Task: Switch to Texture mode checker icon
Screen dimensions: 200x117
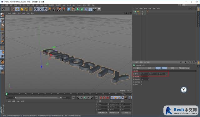Action: click(2, 25)
